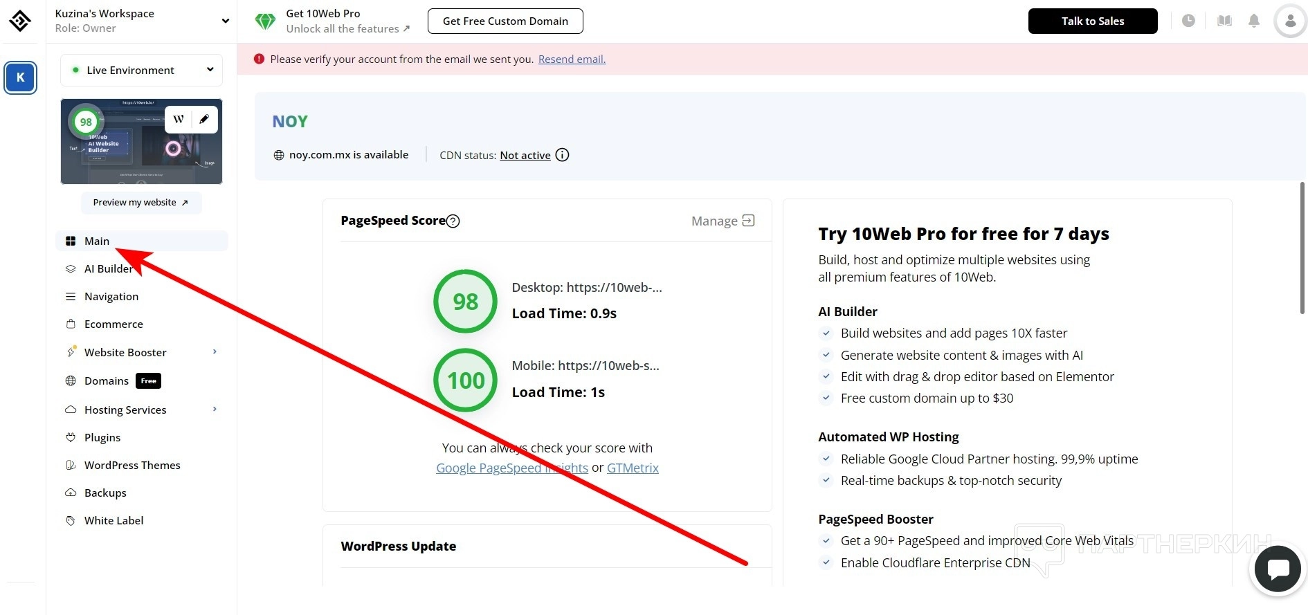The image size is (1308, 615).
Task: Click the desktop score 98 circle
Action: pyautogui.click(x=465, y=301)
